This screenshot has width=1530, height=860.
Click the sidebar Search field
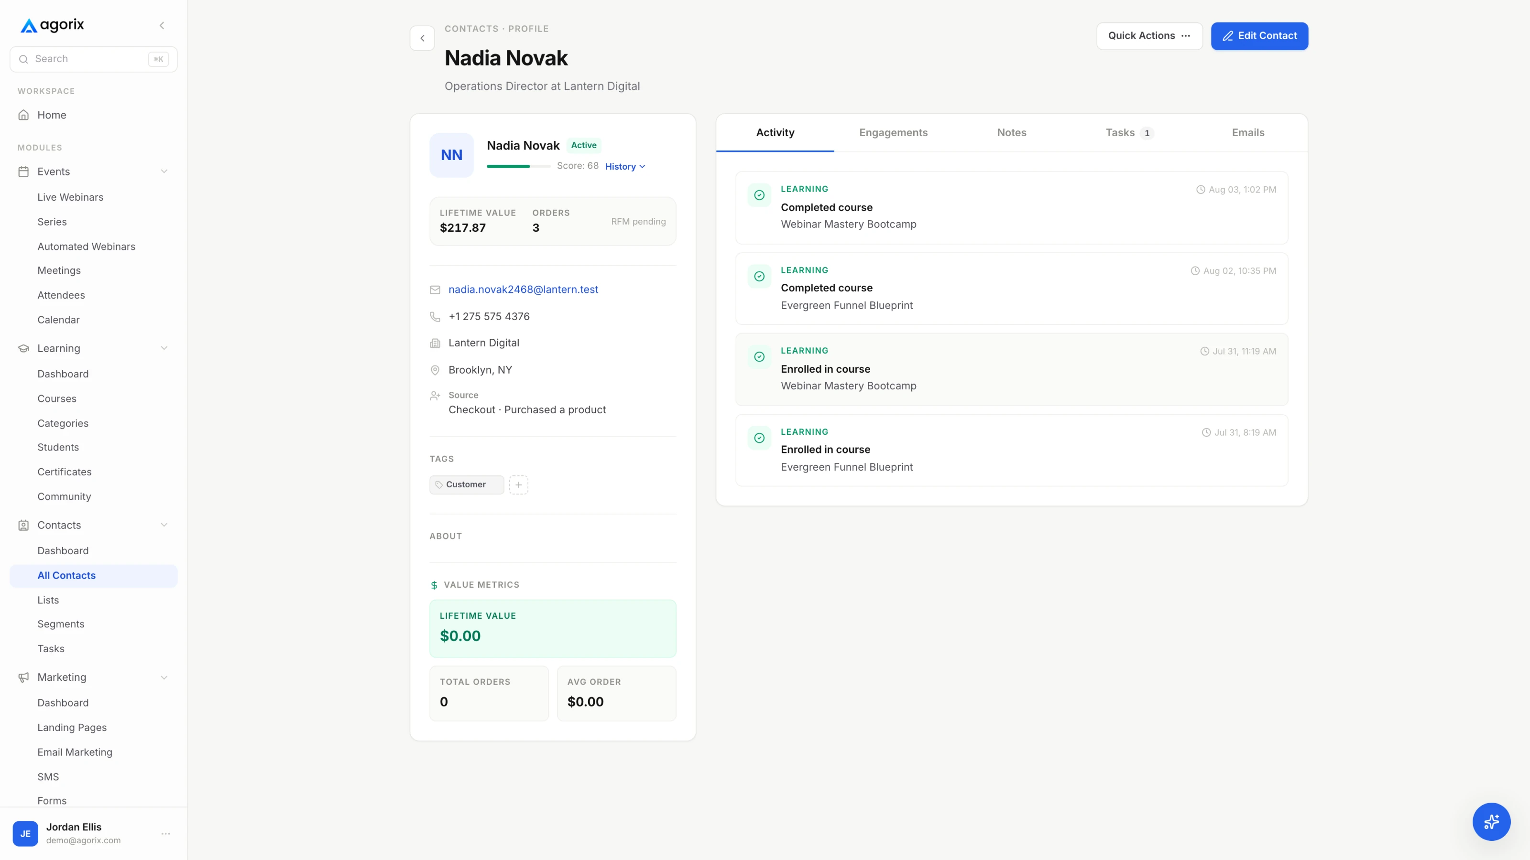[x=93, y=59]
